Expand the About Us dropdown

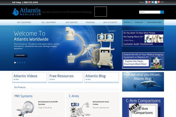[128, 23]
